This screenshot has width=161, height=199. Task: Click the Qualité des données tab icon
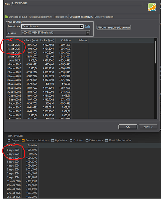pyautogui.click(x=107, y=140)
